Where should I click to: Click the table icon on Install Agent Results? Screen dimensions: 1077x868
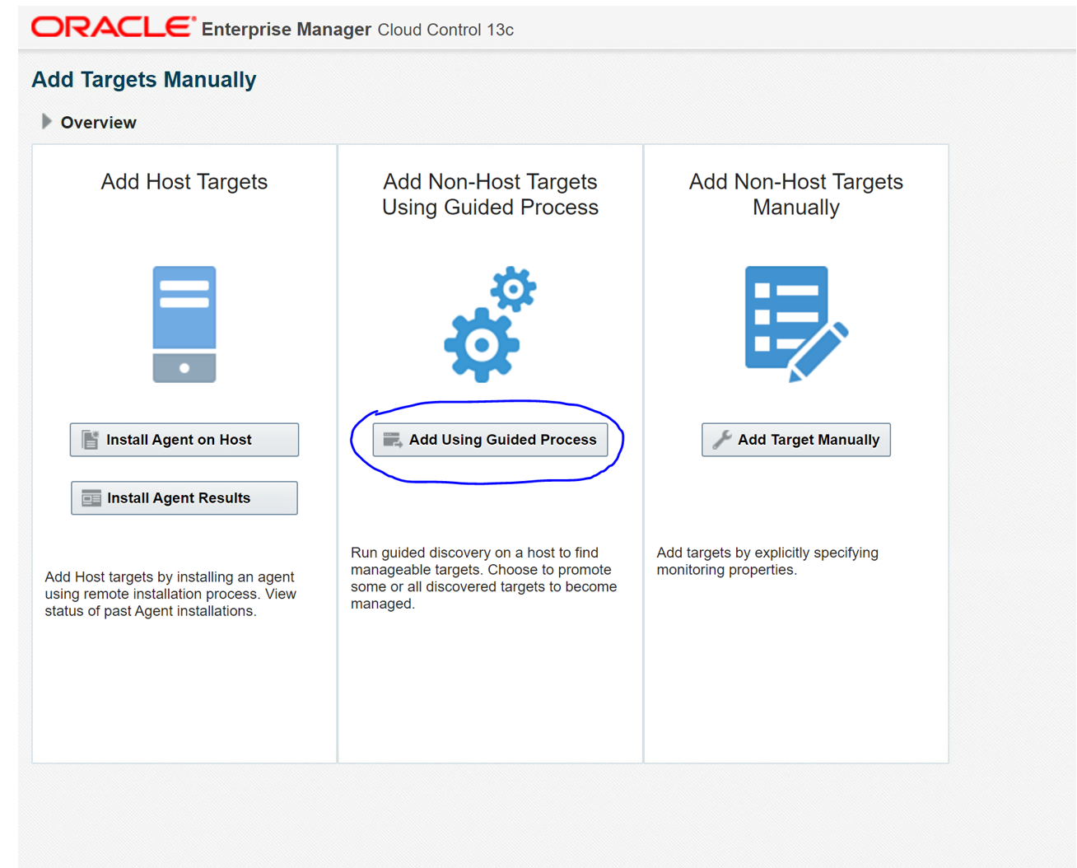click(x=91, y=498)
